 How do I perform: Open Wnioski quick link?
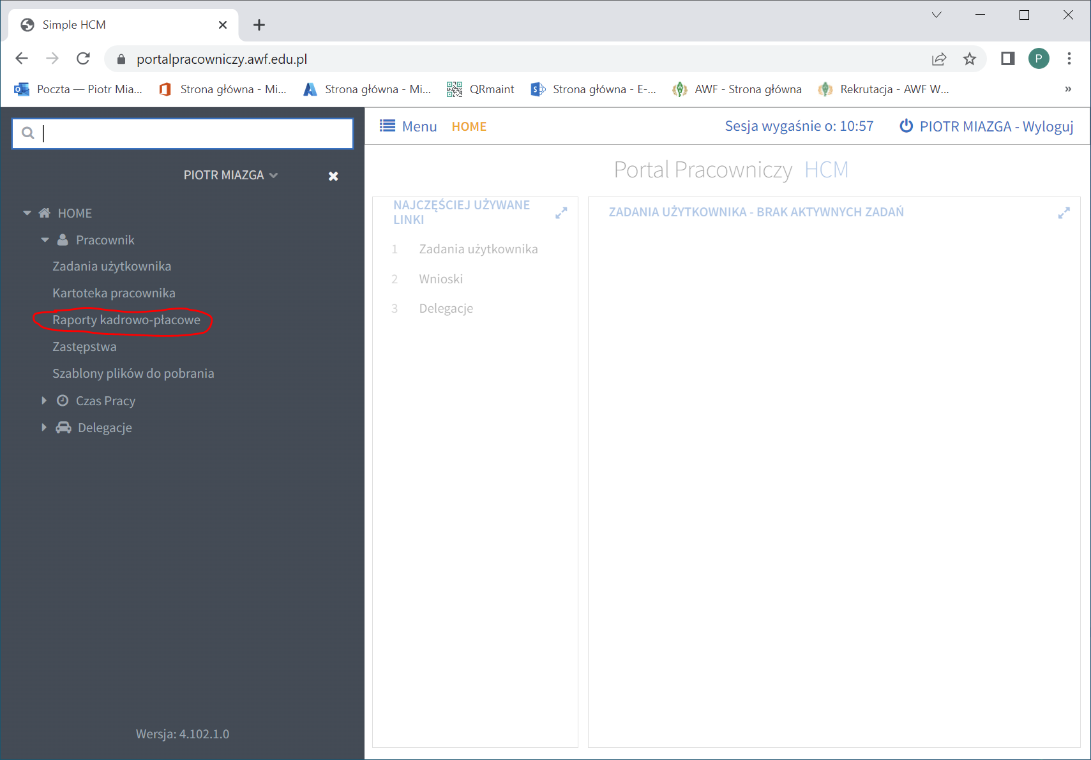440,279
